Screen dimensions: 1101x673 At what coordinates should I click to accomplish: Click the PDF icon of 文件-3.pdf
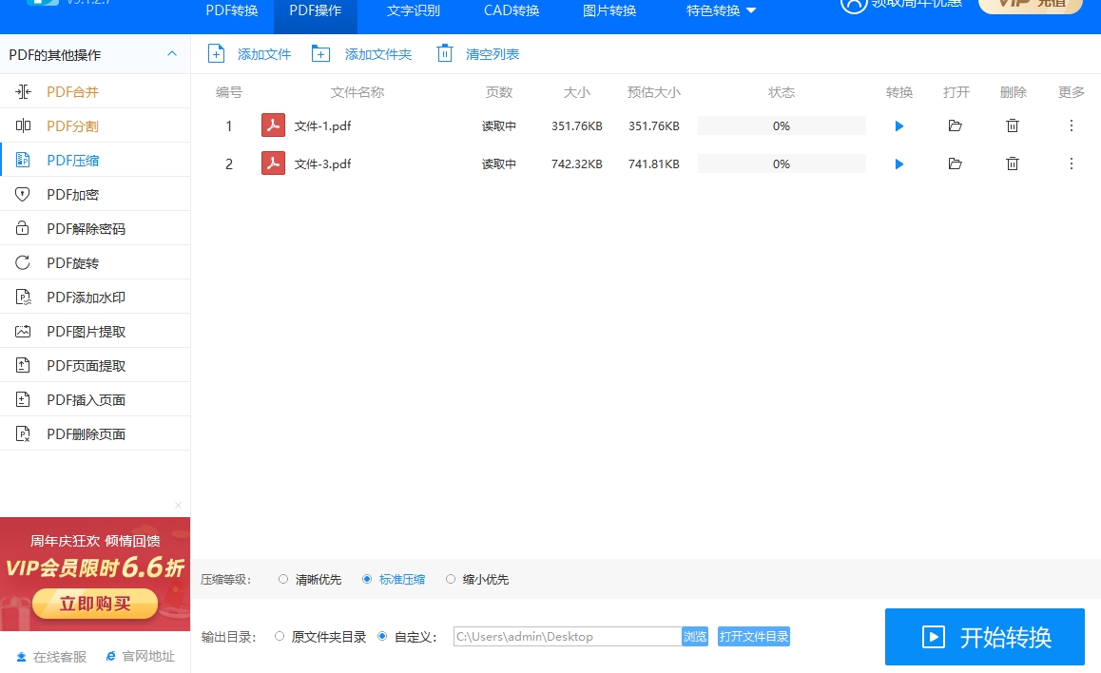coord(273,163)
